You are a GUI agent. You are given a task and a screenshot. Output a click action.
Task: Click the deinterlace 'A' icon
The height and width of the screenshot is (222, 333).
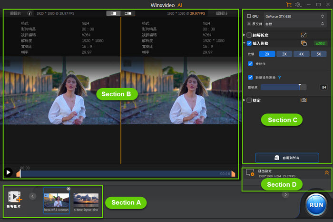pos(249,24)
